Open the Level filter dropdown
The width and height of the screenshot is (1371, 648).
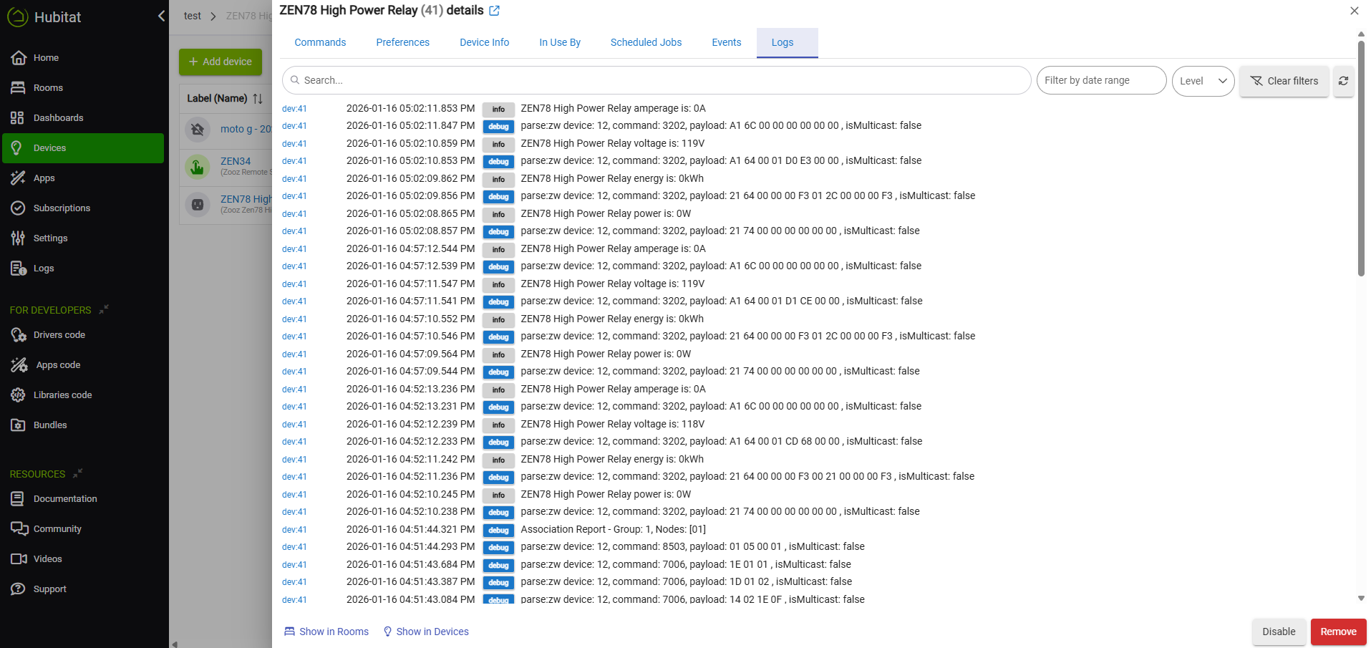coord(1203,81)
